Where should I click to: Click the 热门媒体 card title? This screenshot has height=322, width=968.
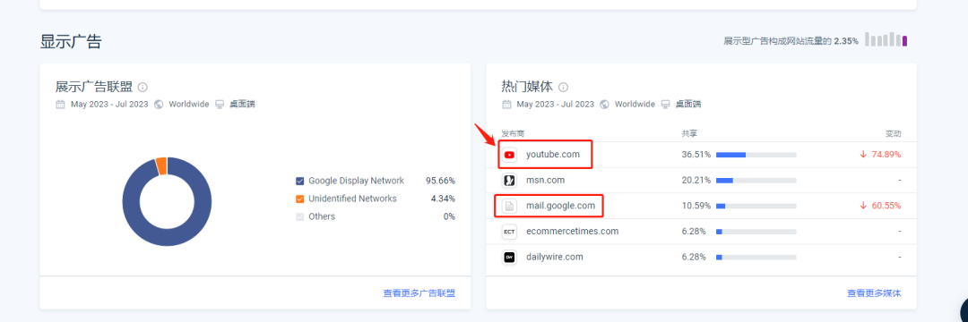pos(527,88)
